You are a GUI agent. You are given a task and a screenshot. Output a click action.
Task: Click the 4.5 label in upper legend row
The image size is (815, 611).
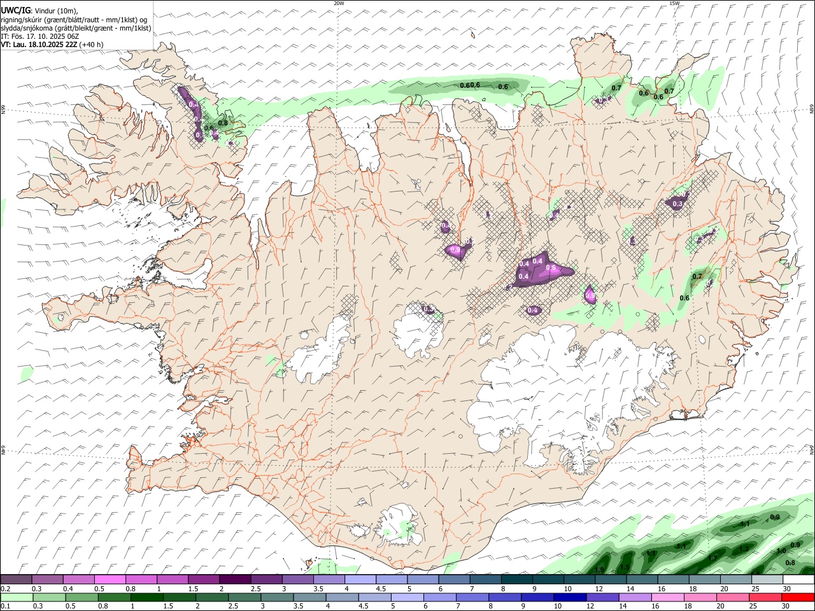pyautogui.click(x=381, y=589)
